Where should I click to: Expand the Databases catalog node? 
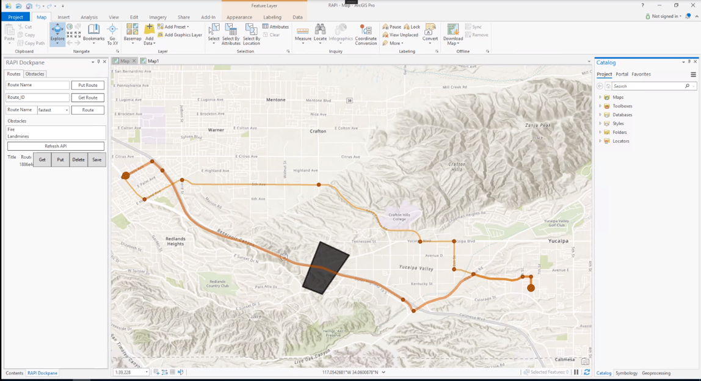[x=600, y=114]
